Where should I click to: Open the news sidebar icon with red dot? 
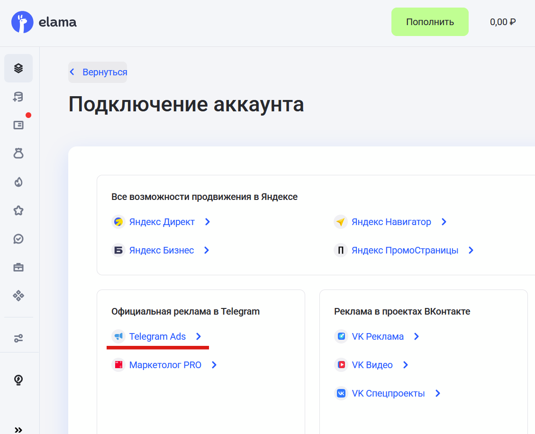point(18,125)
